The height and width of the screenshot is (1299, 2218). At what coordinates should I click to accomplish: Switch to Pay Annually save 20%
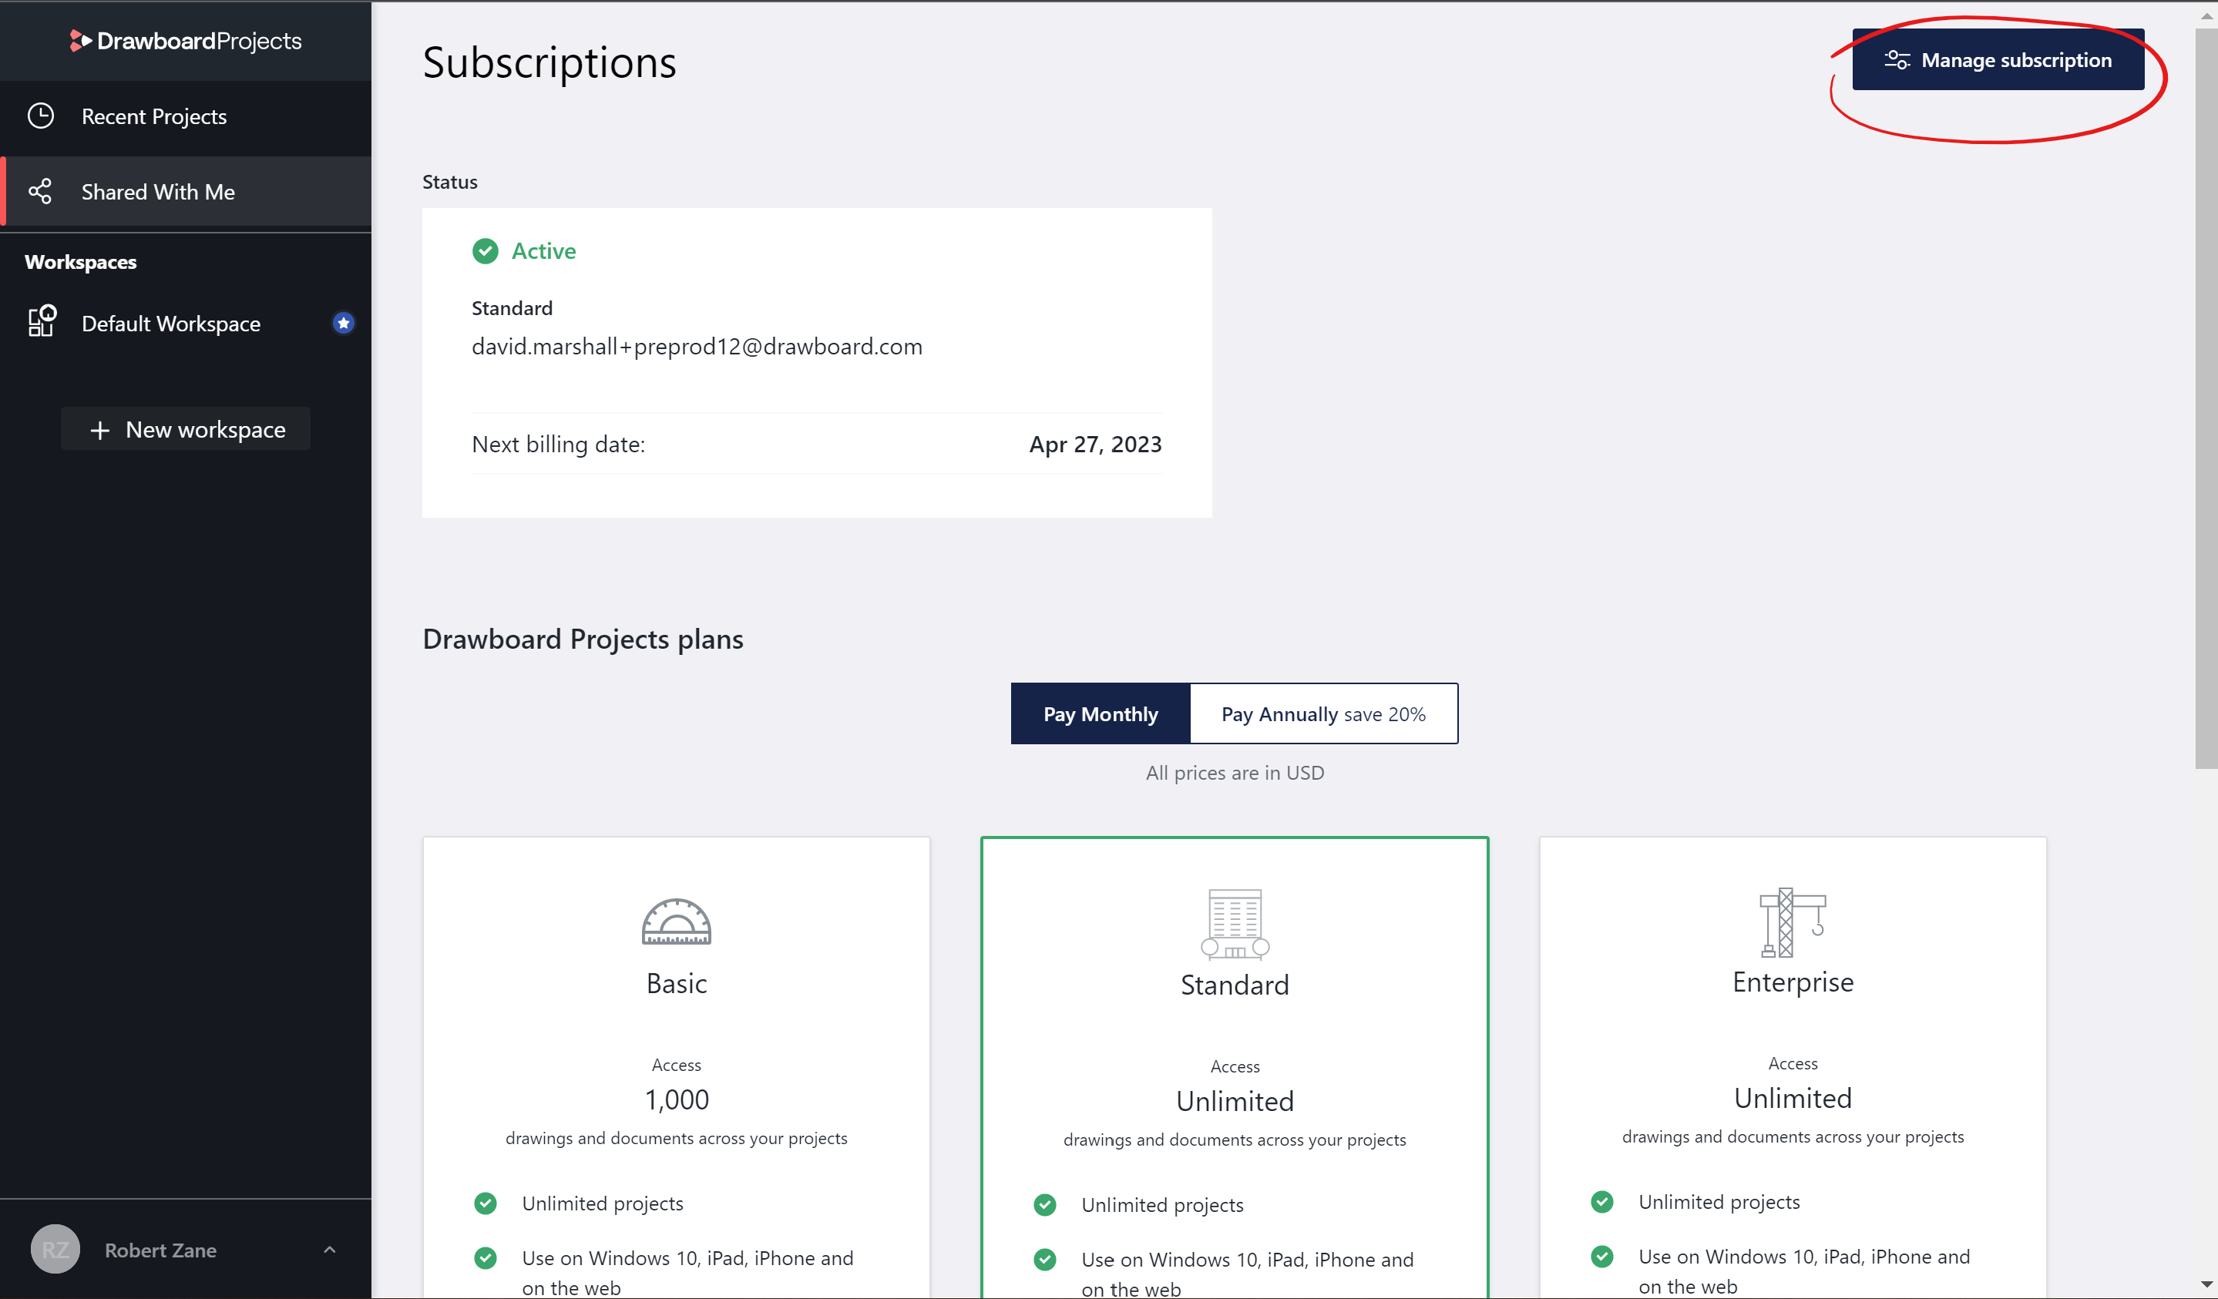(1324, 713)
